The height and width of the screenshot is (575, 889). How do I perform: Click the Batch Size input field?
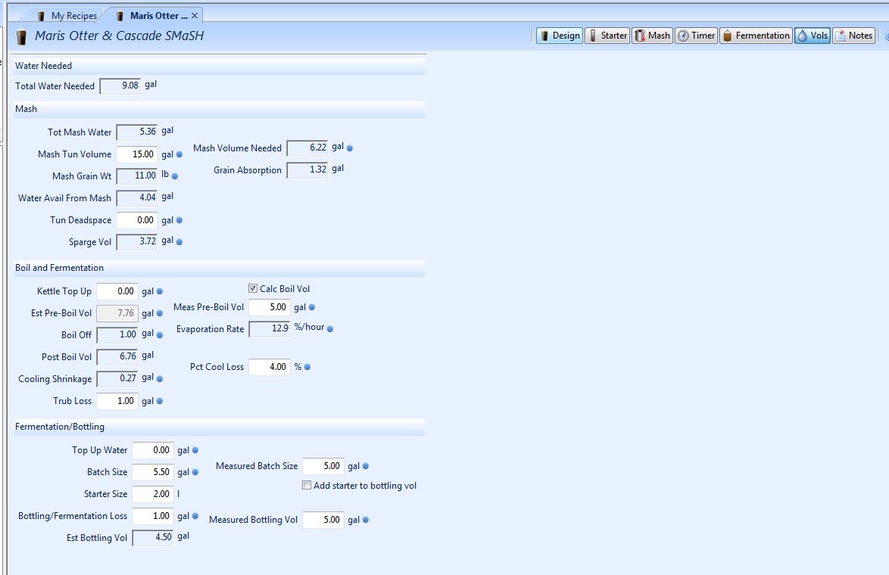(153, 472)
